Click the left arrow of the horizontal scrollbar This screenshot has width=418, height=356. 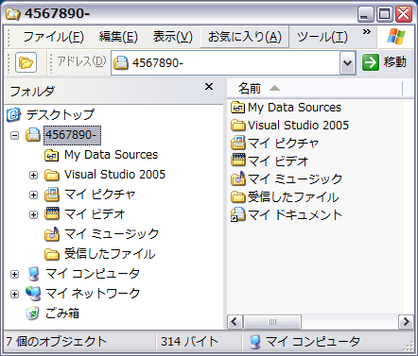pyautogui.click(x=235, y=322)
